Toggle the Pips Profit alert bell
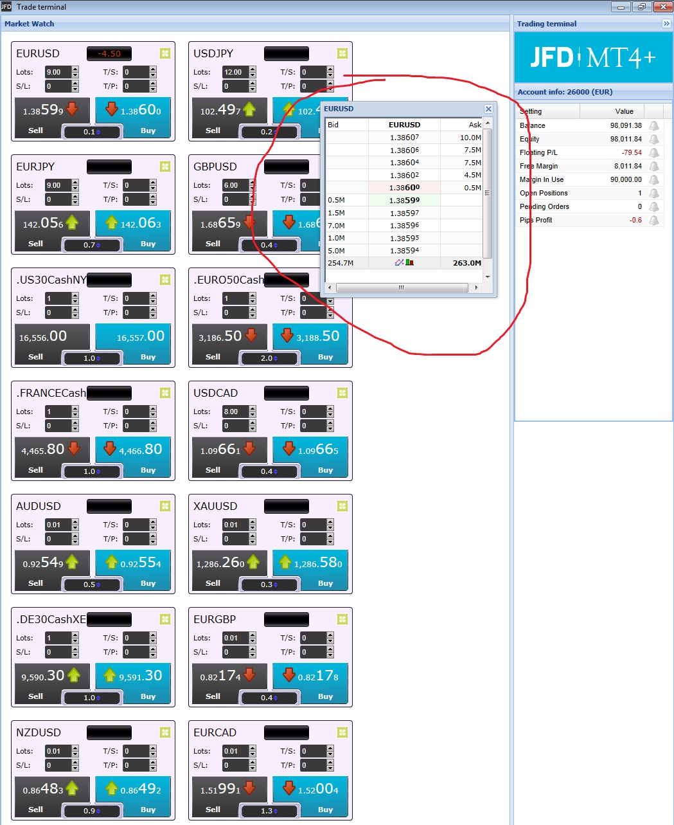This screenshot has height=825, width=674. pyautogui.click(x=654, y=220)
